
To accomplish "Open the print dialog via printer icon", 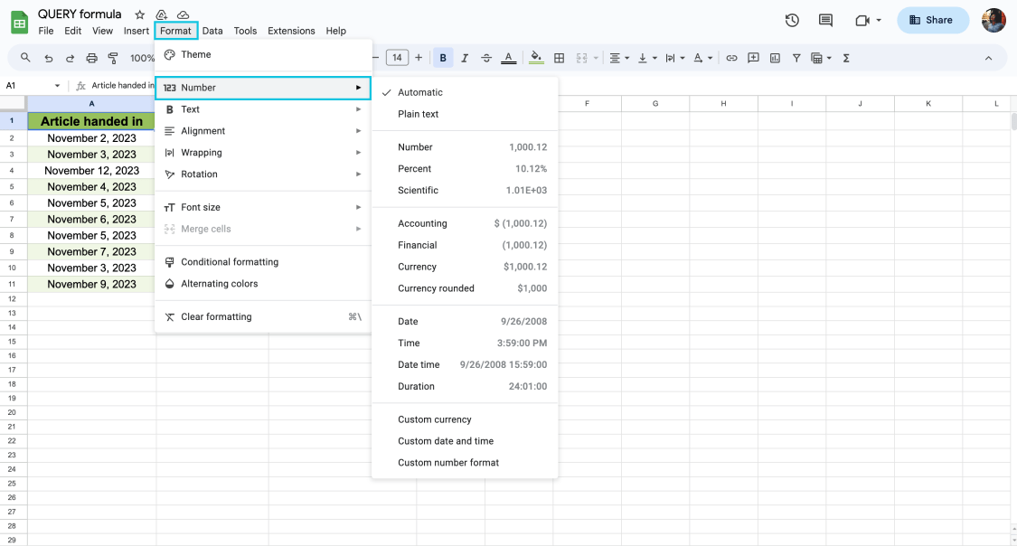I will pos(91,57).
